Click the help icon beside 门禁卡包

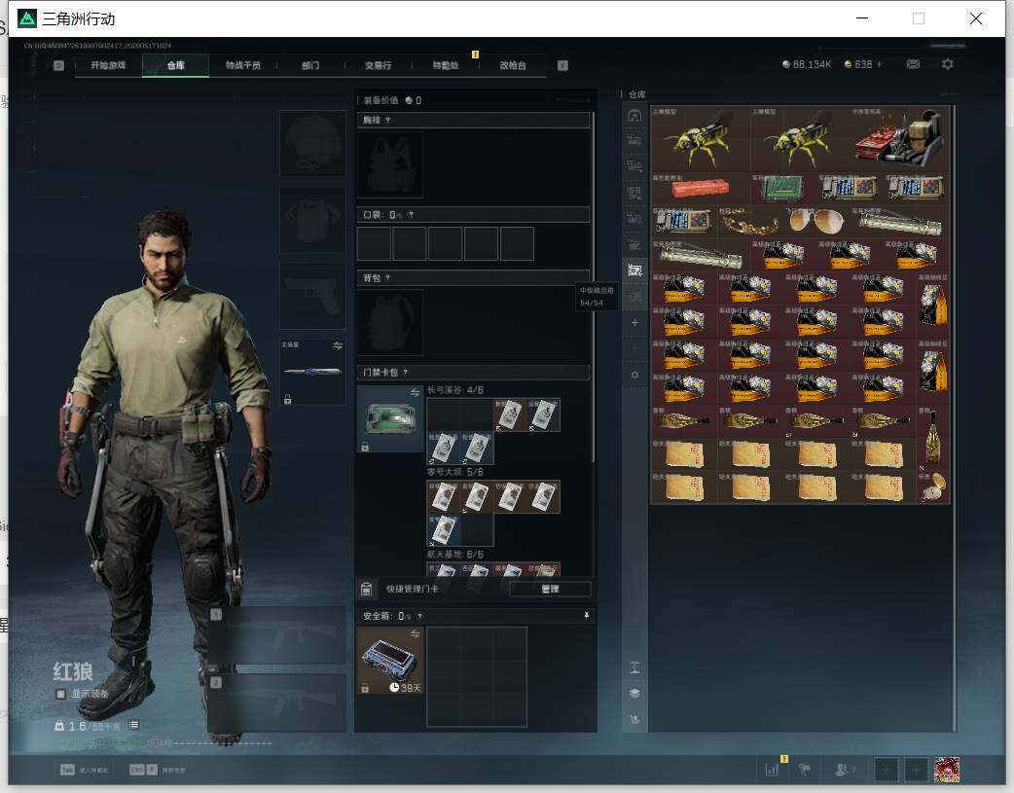[406, 372]
